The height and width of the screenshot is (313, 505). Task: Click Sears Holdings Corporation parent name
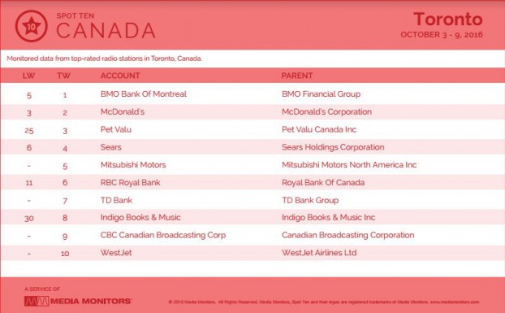point(333,147)
